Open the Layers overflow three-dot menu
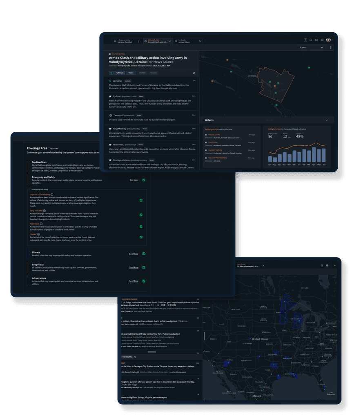352x418 pixels. tap(331, 47)
